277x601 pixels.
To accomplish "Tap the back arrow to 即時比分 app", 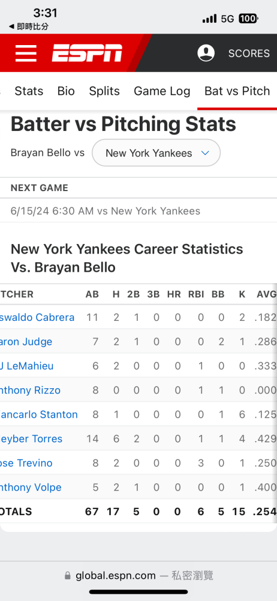I will (11, 27).
